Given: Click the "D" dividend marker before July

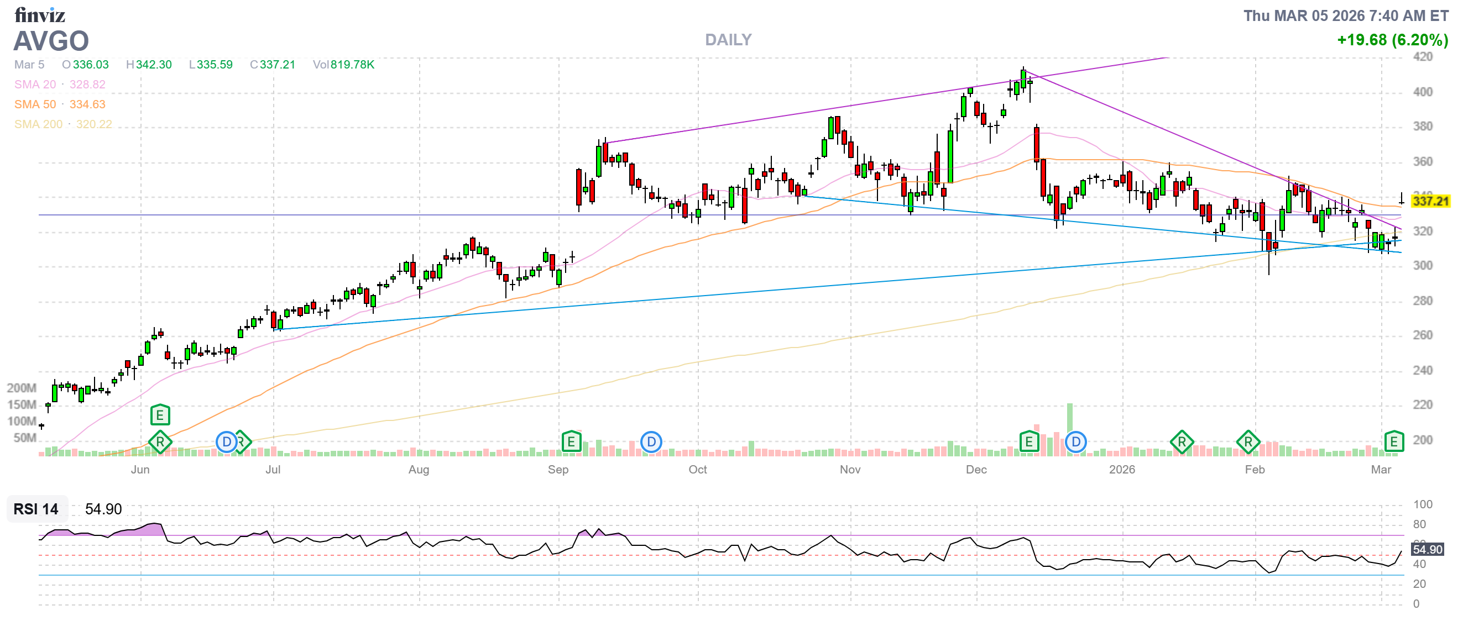Looking at the screenshot, I should coord(227,441).
